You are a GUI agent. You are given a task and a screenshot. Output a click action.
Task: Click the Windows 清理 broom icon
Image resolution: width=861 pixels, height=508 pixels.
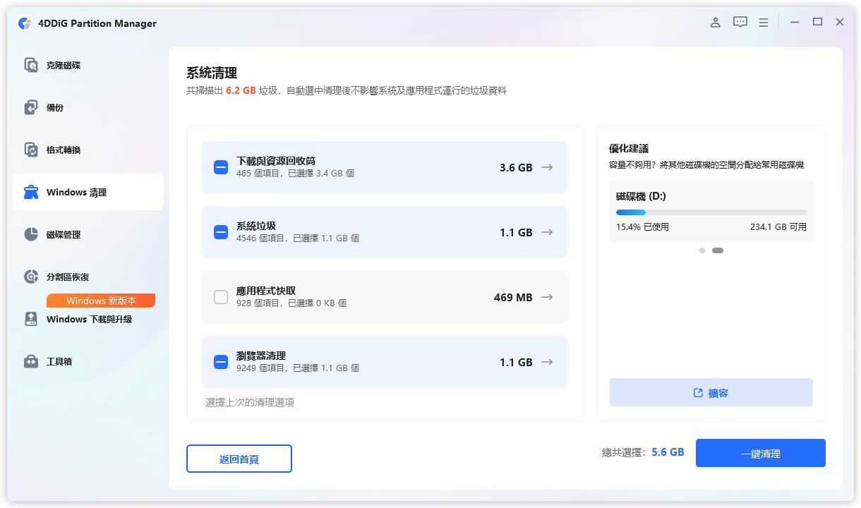click(31, 192)
